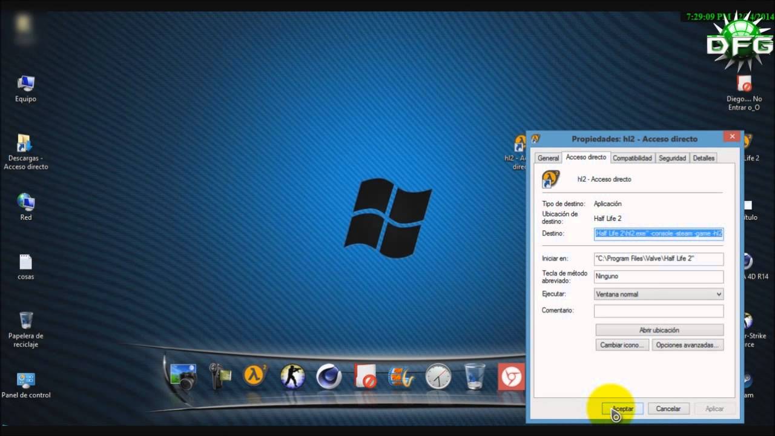Select the Diego.... No Entrar o_O folder

point(744,93)
